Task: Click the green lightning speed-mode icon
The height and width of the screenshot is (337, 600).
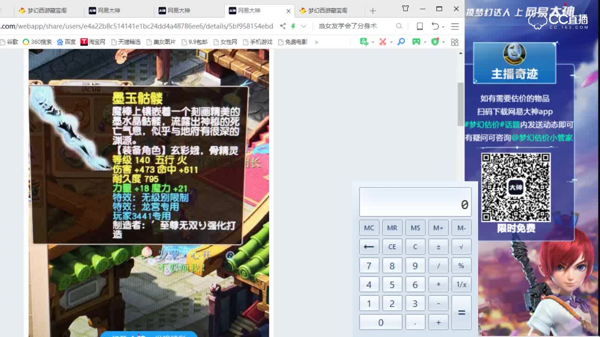Action: [293, 26]
